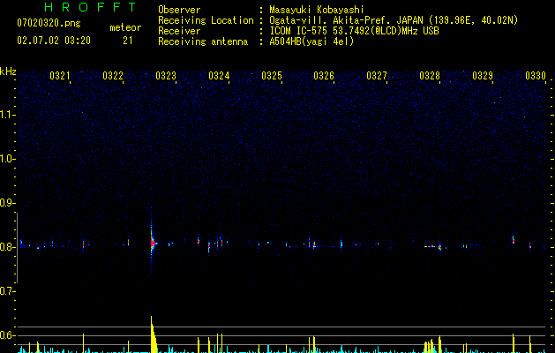Click the 0324 time marker
The image size is (555, 353).
click(219, 75)
